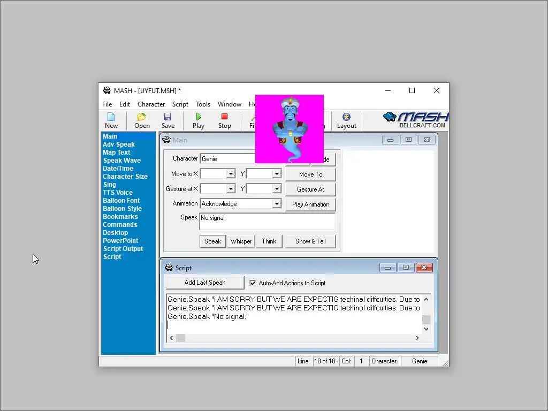The image size is (548, 411).
Task: Open the Script menu
Action: point(180,104)
